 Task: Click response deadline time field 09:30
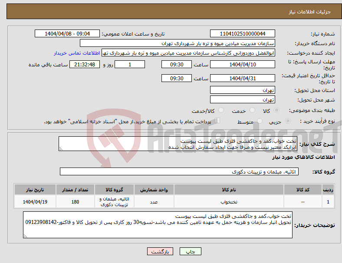point(177,64)
